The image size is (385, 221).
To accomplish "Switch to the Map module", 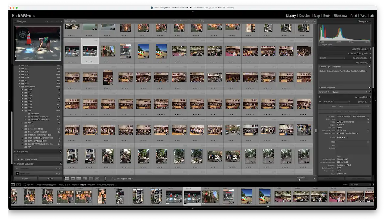I will click(317, 16).
